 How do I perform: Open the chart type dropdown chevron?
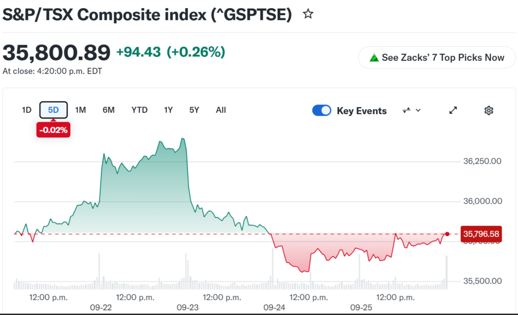coord(418,110)
